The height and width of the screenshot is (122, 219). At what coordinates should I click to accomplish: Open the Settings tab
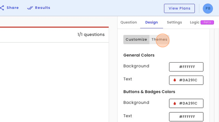[174, 22]
